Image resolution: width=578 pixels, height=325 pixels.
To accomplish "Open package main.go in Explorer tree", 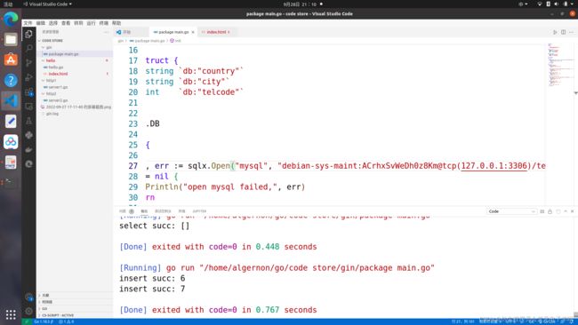I will 75,54.
